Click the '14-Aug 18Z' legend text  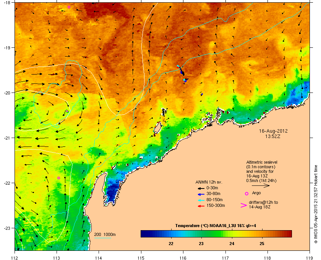(x=259, y=207)
